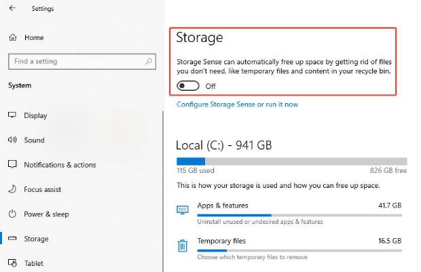
Task: Toggle Storage Sense on
Action: 188,85
